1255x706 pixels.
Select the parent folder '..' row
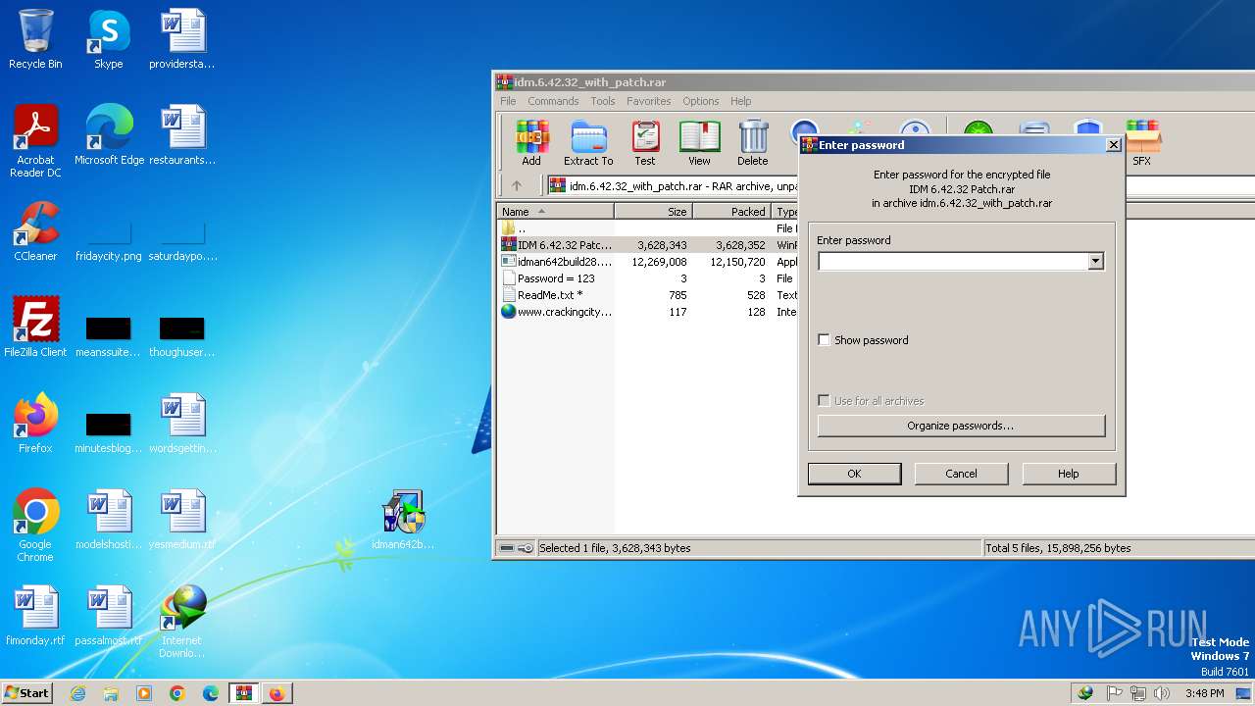(647, 228)
